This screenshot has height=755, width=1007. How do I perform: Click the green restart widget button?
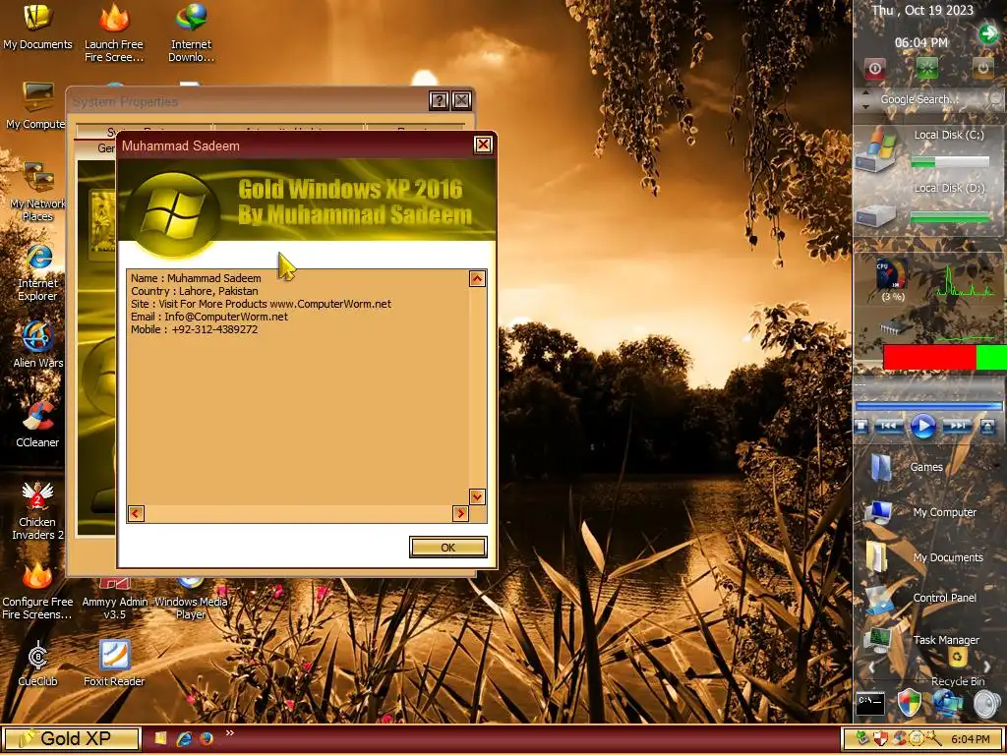[927, 68]
